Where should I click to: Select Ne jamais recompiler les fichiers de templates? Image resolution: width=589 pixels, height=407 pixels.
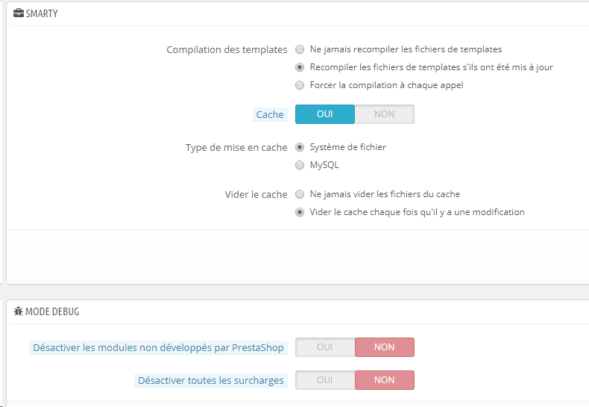point(300,49)
